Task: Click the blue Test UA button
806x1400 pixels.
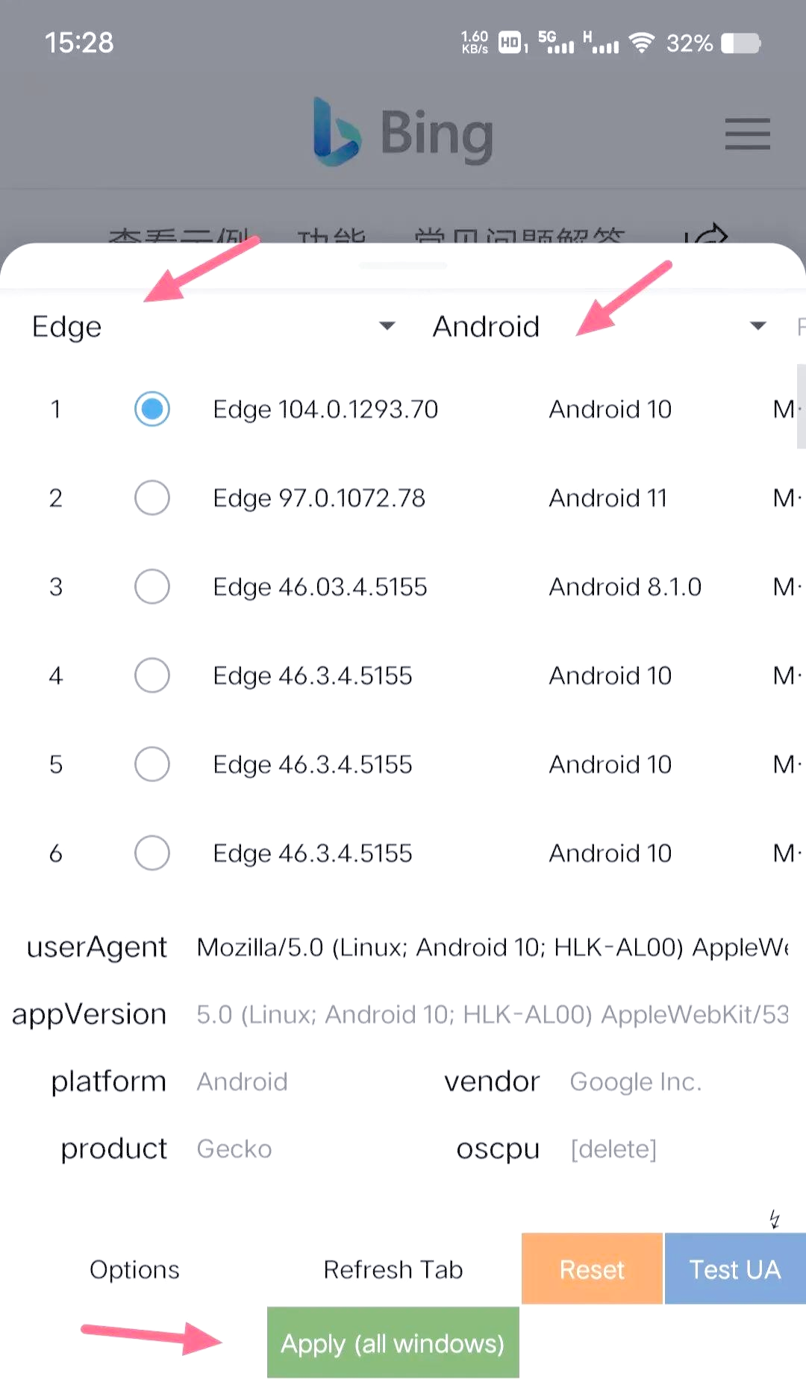Action: pyautogui.click(x=735, y=1269)
